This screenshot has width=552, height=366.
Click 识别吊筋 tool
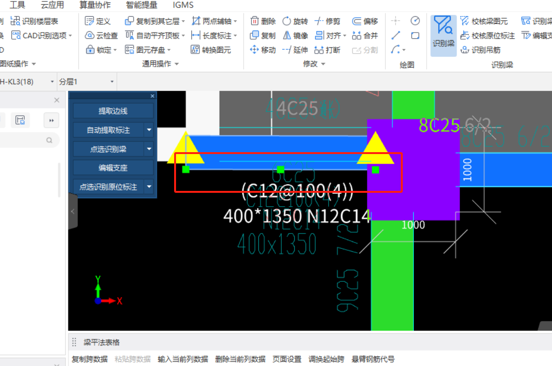click(x=481, y=50)
